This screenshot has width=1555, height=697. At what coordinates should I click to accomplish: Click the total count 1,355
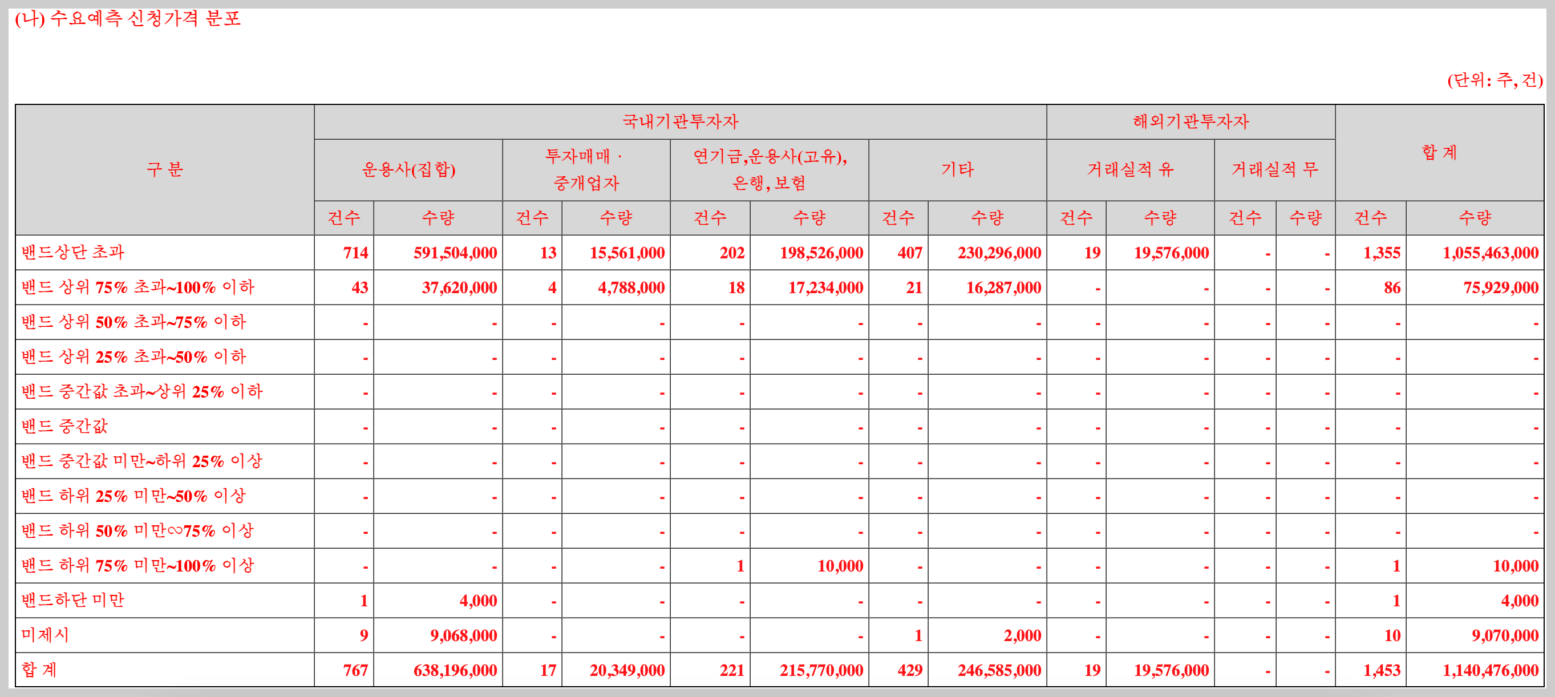[x=1382, y=253]
